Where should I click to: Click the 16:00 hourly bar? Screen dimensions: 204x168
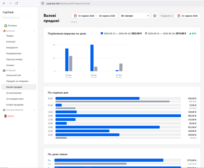pyautogui.click(x=118, y=116)
